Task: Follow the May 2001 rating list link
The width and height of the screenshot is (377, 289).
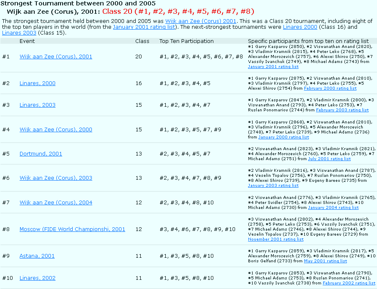Action: [x=325, y=261]
